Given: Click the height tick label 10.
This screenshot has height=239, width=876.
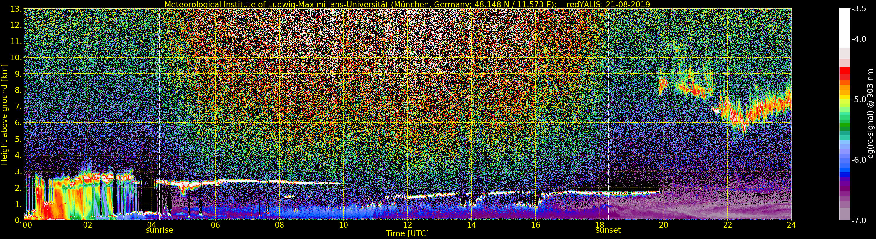Looking at the screenshot, I should (16, 58).
